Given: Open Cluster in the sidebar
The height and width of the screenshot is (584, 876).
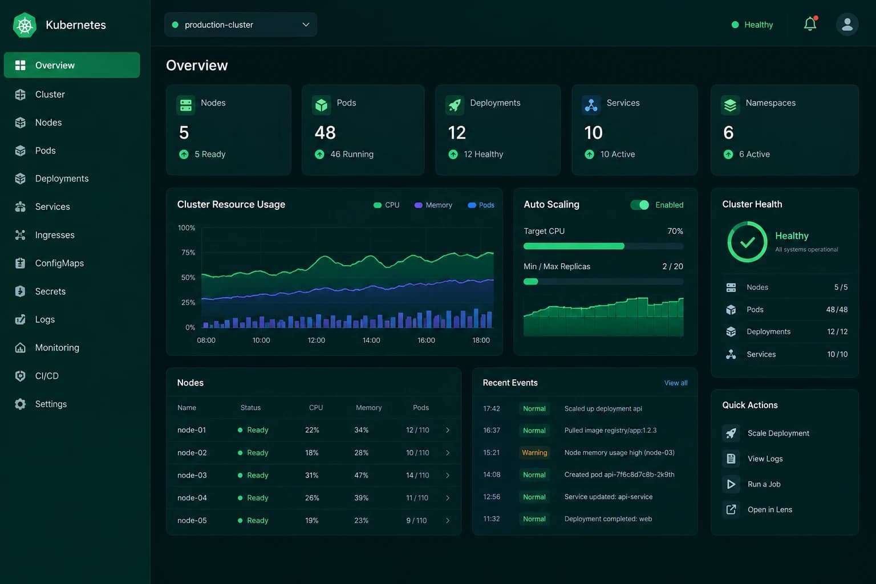Looking at the screenshot, I should click(x=72, y=94).
